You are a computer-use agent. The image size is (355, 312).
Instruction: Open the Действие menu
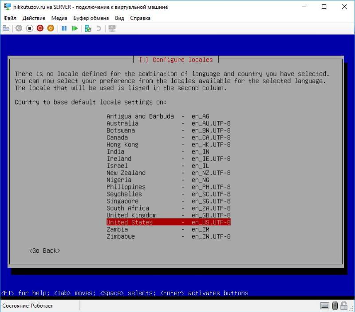[34, 18]
